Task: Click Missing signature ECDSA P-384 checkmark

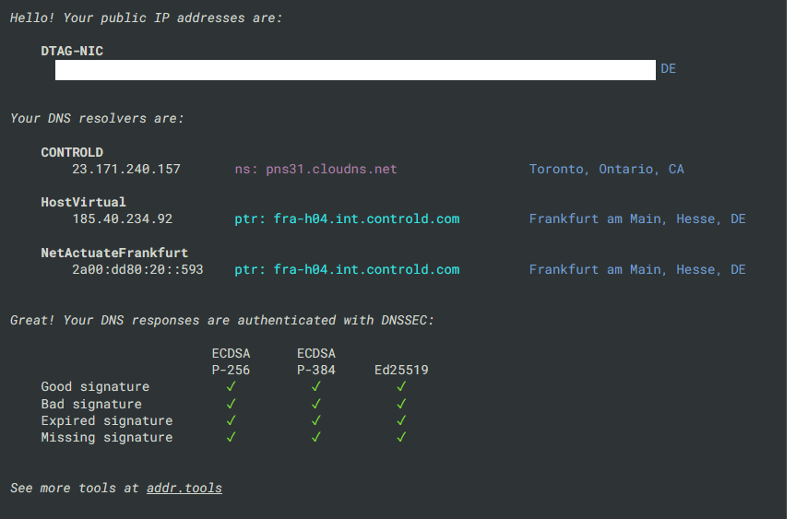Action: pyautogui.click(x=315, y=437)
